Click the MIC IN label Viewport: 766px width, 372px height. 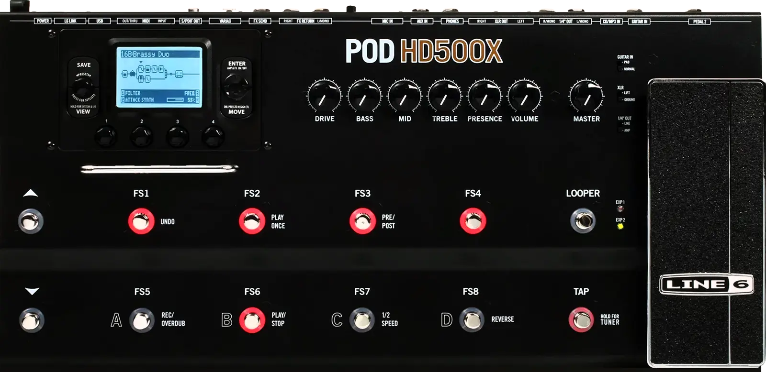[387, 21]
